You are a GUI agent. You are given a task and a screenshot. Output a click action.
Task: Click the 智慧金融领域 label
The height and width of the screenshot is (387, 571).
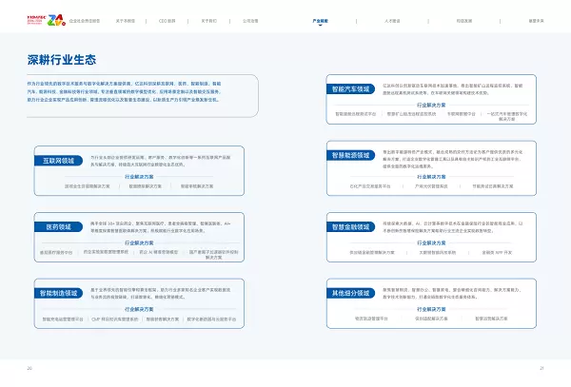(x=350, y=227)
